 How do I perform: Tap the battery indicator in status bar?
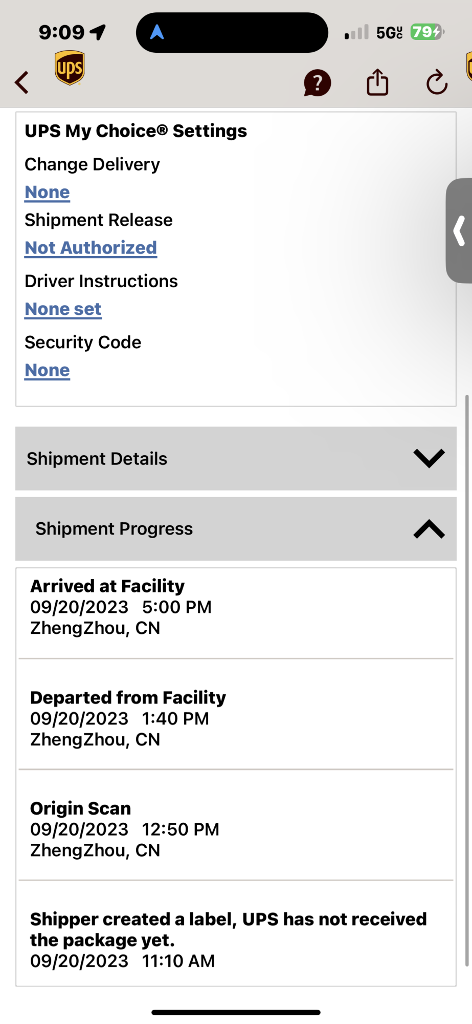426,32
